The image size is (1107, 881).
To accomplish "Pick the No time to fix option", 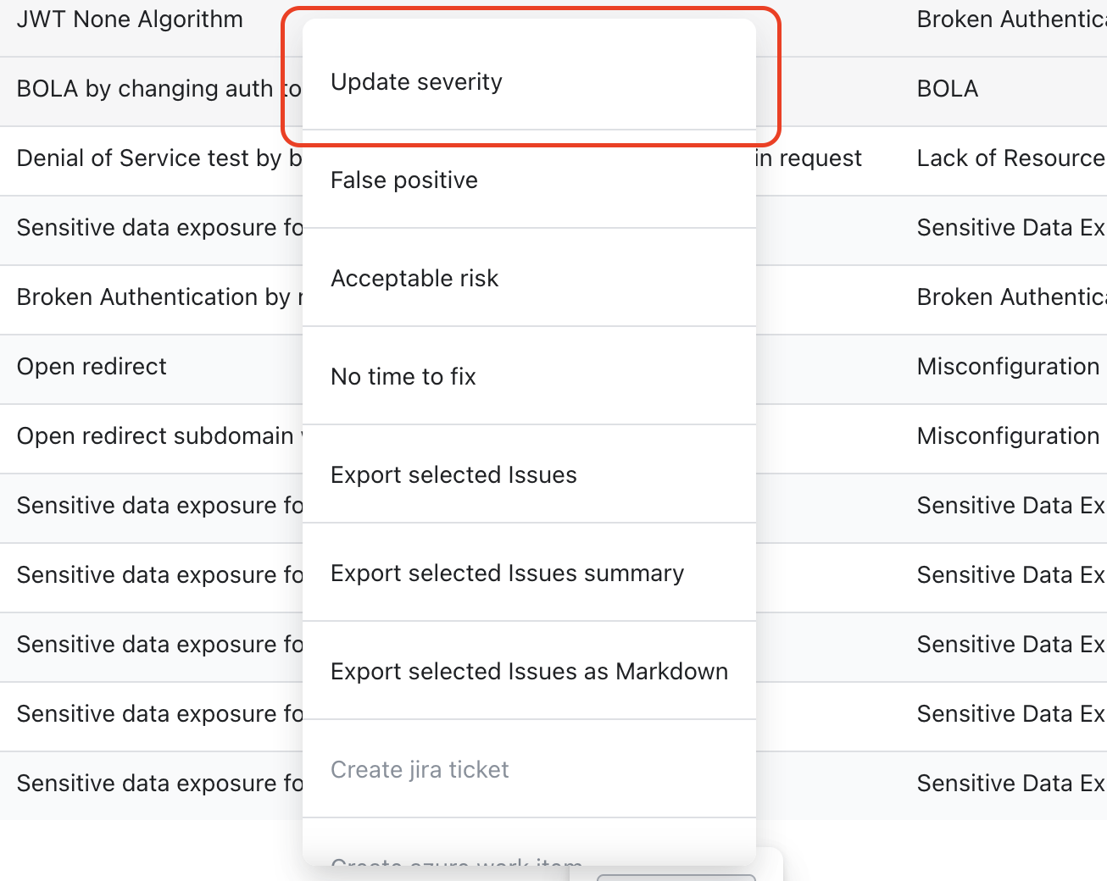I will coord(403,377).
